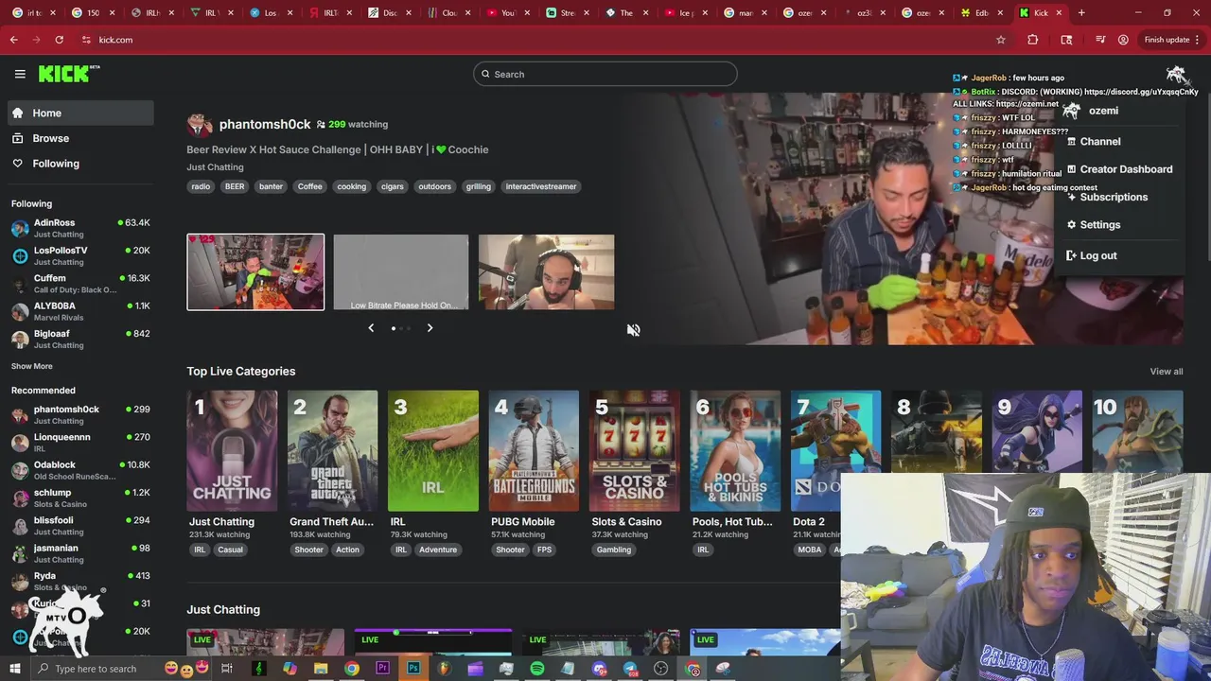Screen dimensions: 1211x681
Task: Navigate to Home in sidebar
Action: (x=80, y=113)
